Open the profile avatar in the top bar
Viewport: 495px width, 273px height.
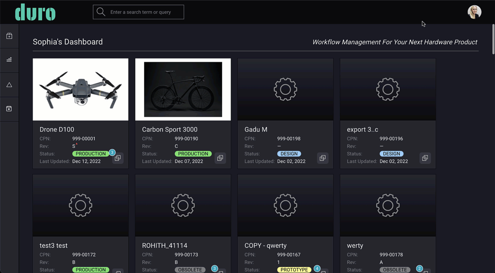pos(474,12)
